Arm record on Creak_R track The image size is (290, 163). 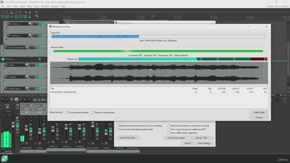point(9,35)
